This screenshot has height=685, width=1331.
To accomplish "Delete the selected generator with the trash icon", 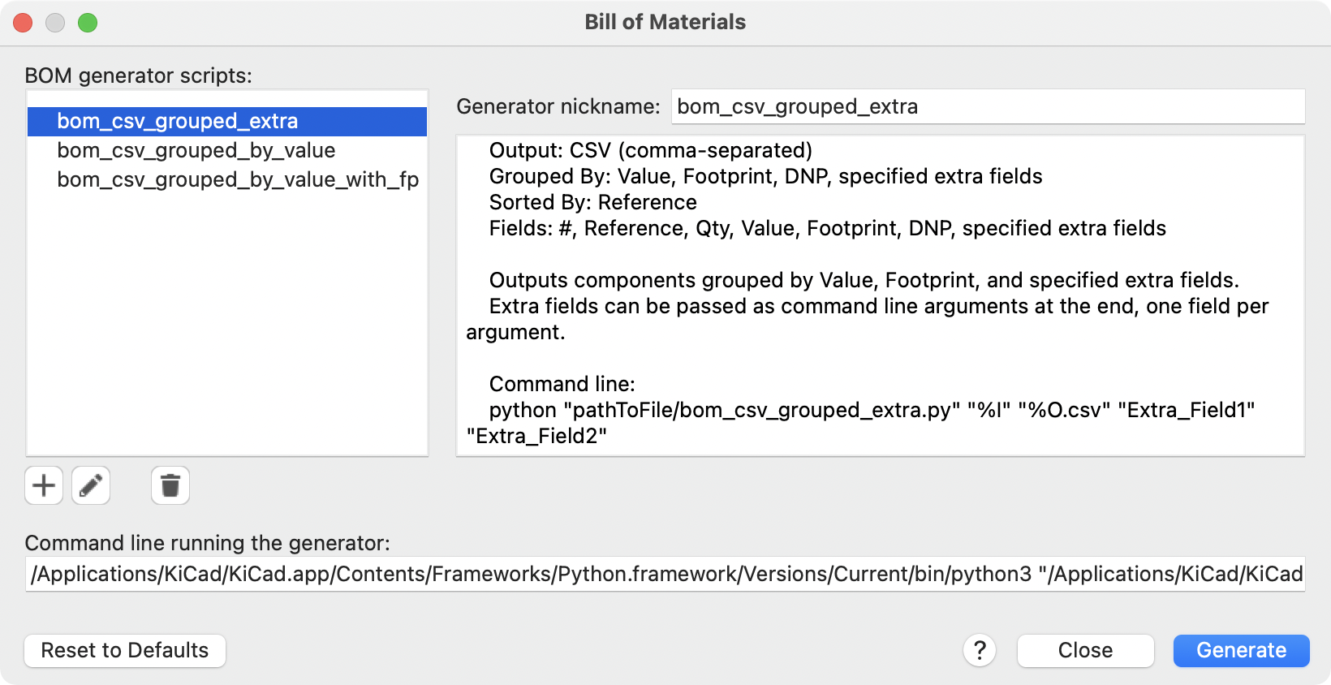I will point(170,485).
